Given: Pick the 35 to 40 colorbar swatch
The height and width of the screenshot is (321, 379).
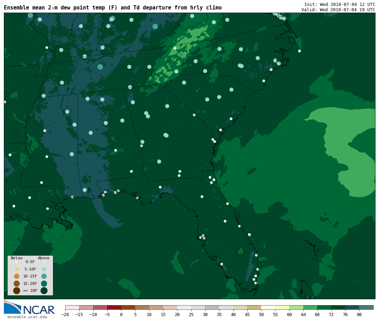Looking at the screenshot, I should point(226,307).
